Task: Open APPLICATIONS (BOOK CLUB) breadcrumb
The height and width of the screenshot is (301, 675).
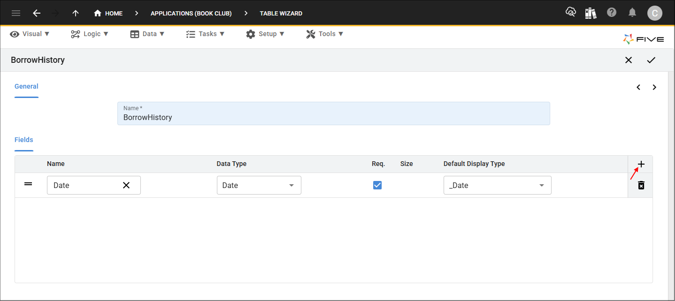Action: point(191,13)
